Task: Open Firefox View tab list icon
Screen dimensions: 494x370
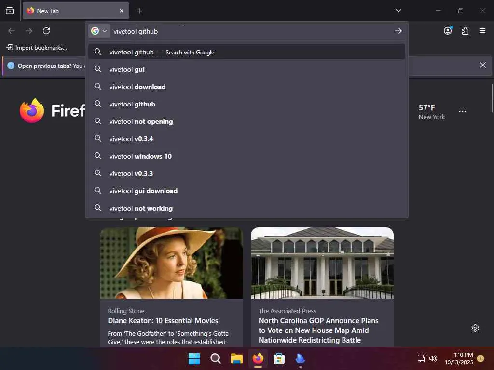Action: [x=10, y=11]
